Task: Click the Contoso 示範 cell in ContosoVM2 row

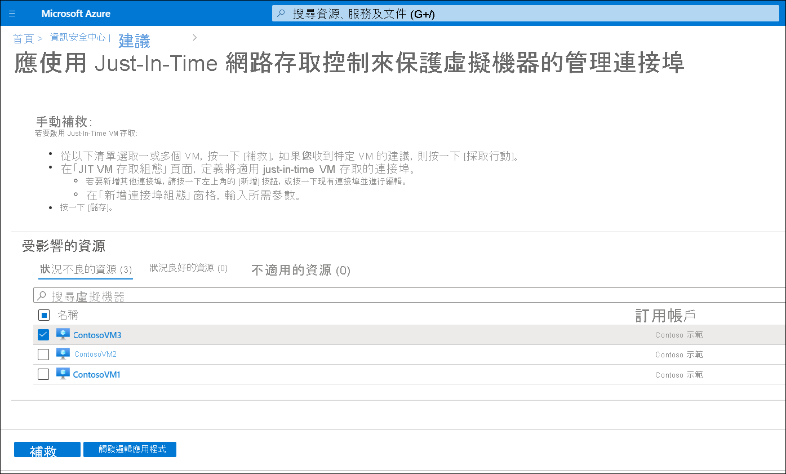Action: coord(679,355)
